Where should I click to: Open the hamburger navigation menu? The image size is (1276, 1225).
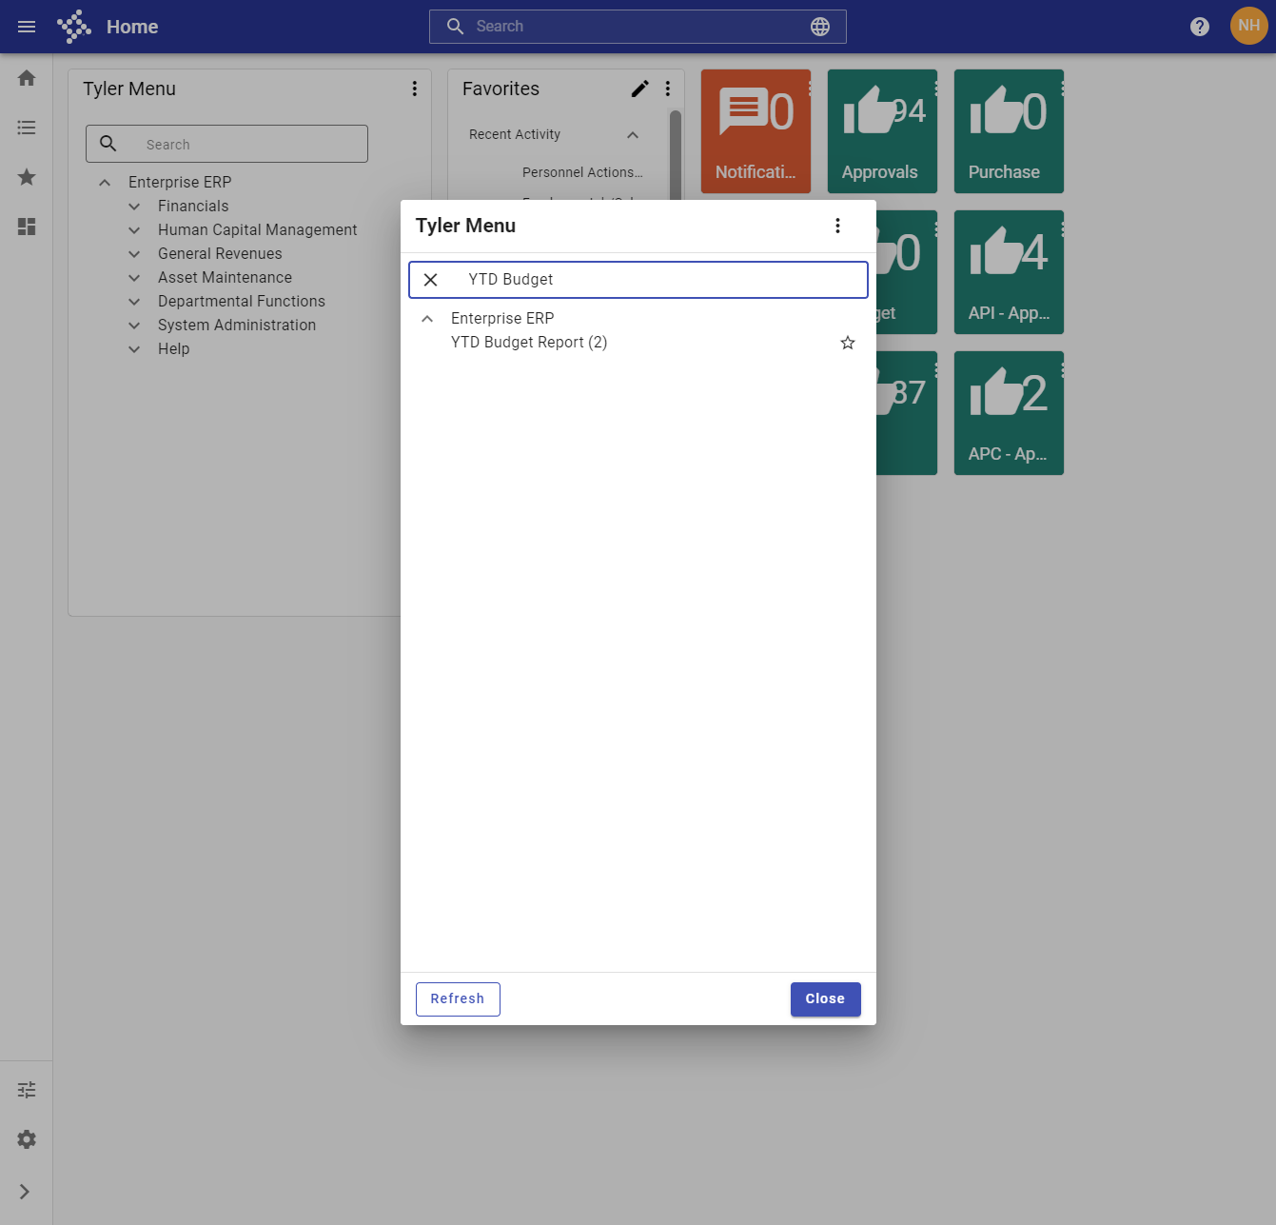click(27, 27)
